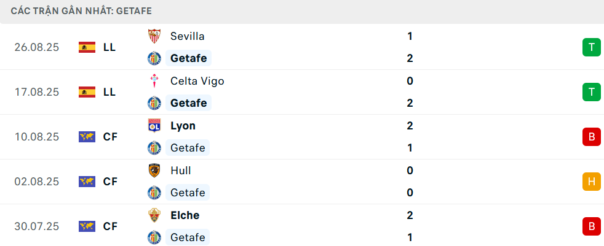Open the Celta Vigo team link
The height and width of the screenshot is (246, 604).
coord(197,81)
